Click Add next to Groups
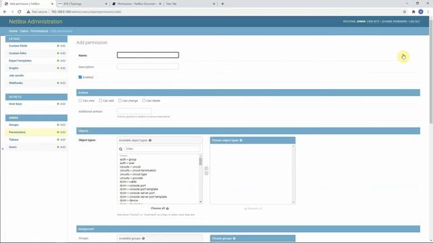 click(x=62, y=125)
